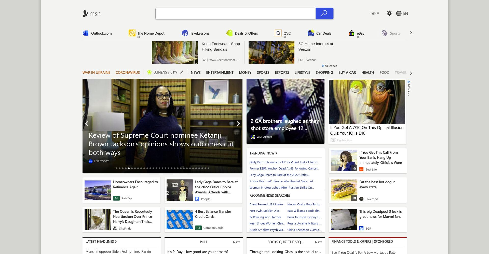Click the WSB Atlanta source logo
The width and height of the screenshot is (489, 254).
click(x=253, y=137)
